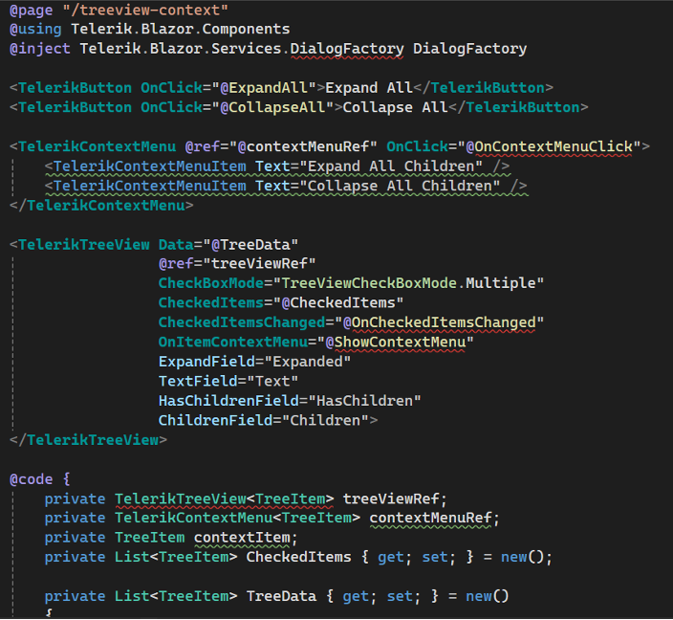Image resolution: width=673 pixels, height=620 pixels.
Task: Select the Telerik.Blazor.Components namespace text
Action: 181,30
